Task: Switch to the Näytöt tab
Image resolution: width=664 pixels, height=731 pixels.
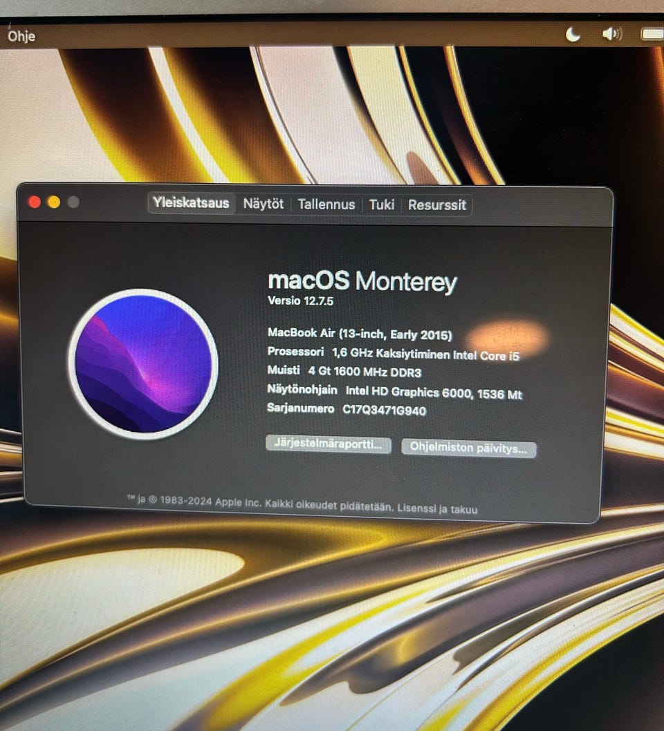Action: pos(263,204)
